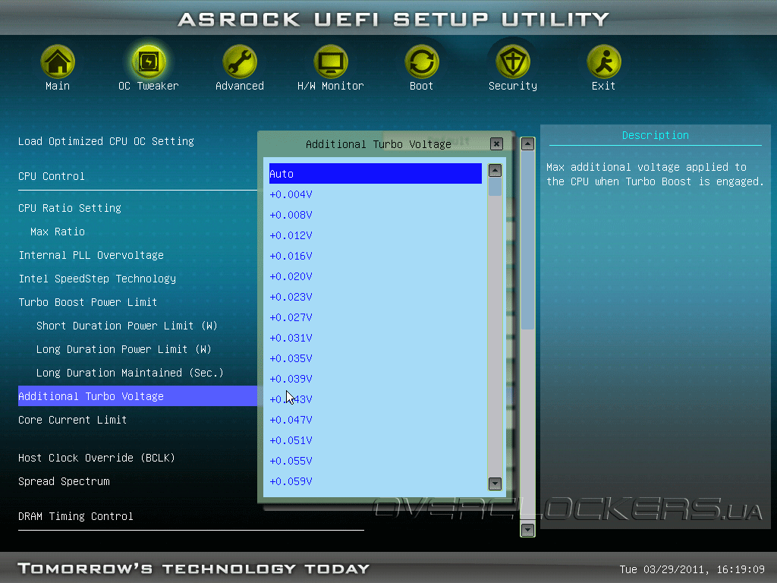Open the Main home icon

(58, 61)
